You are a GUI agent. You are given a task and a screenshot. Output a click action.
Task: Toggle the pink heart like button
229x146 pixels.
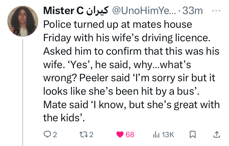point(121,134)
